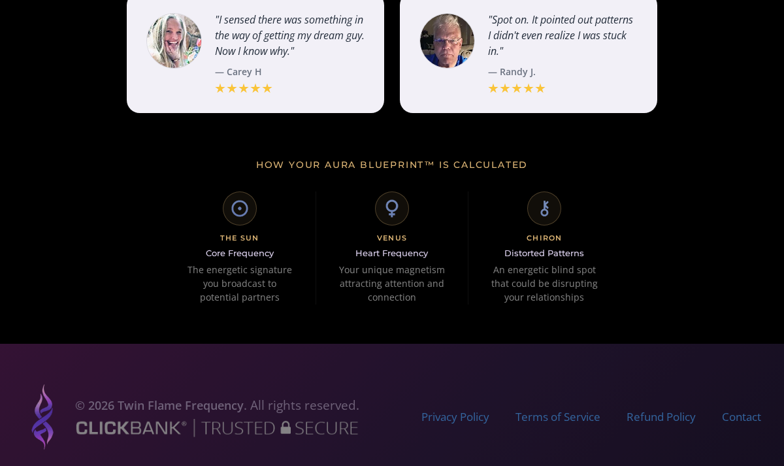
Task: Click Randy J.'s testimonial quote text
Action: pyautogui.click(x=561, y=35)
